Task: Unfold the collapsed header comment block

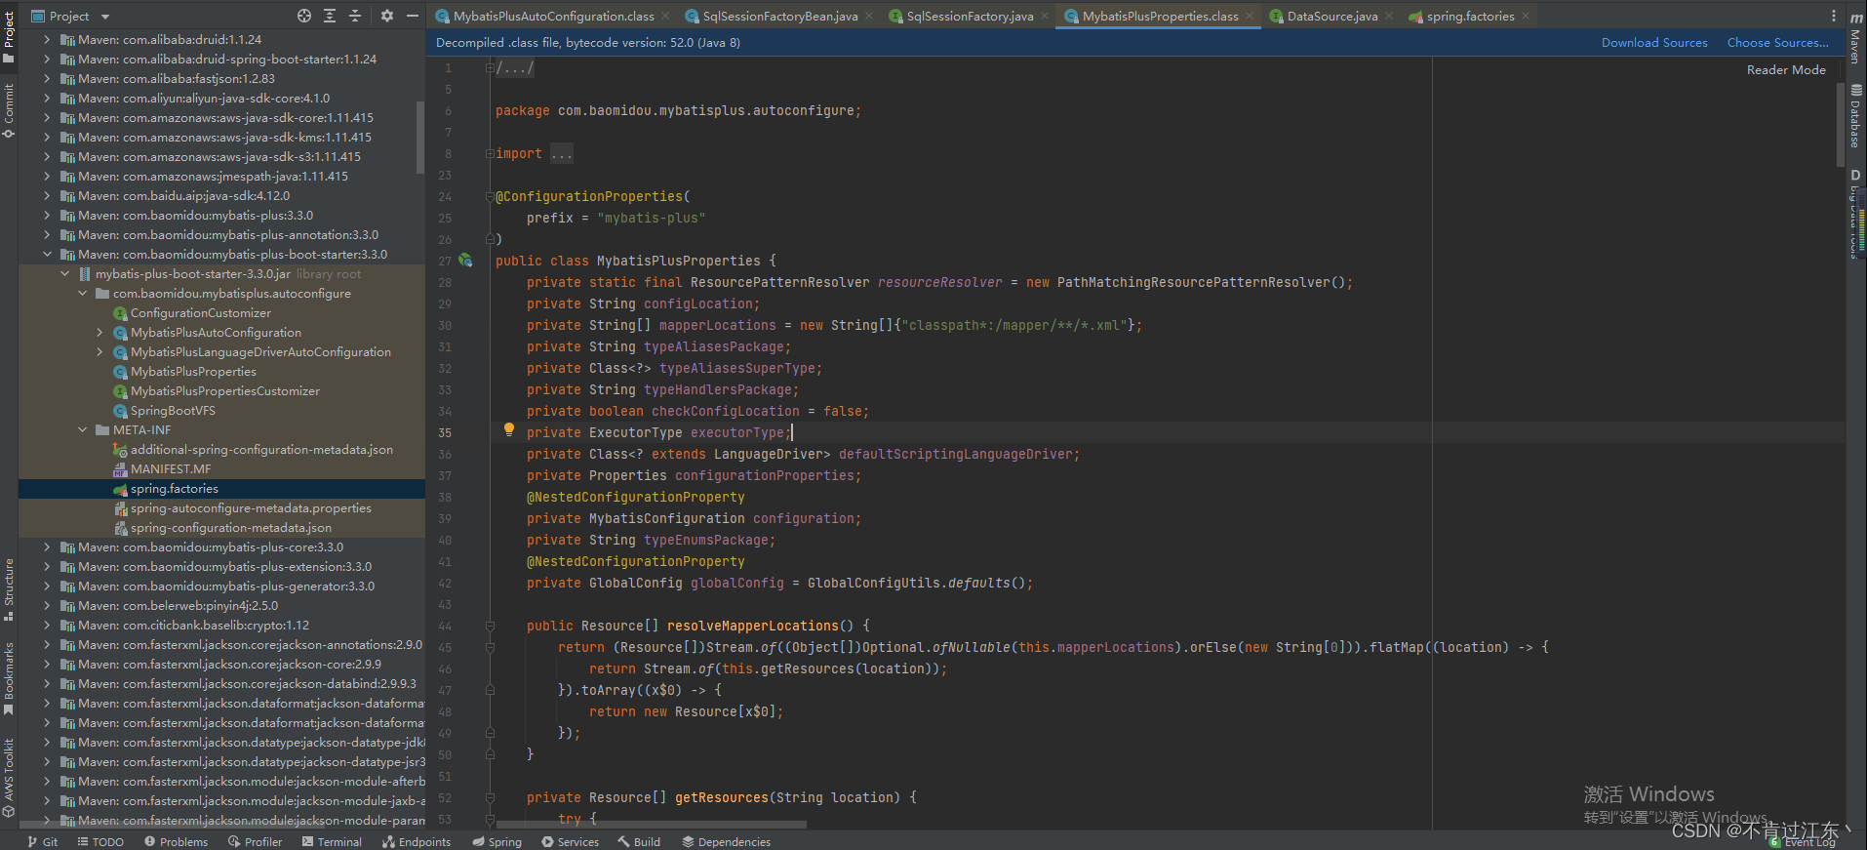Action: (x=490, y=67)
